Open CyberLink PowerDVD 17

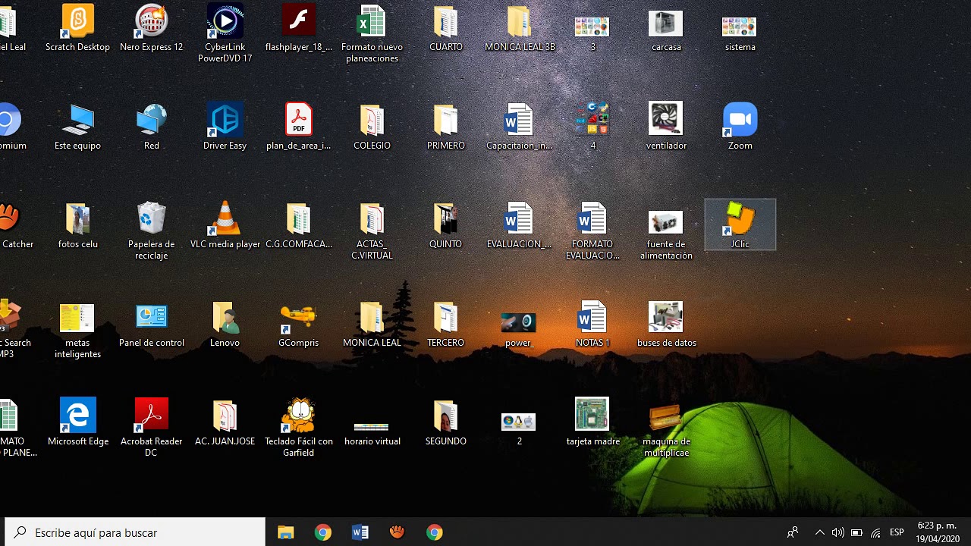point(225,34)
